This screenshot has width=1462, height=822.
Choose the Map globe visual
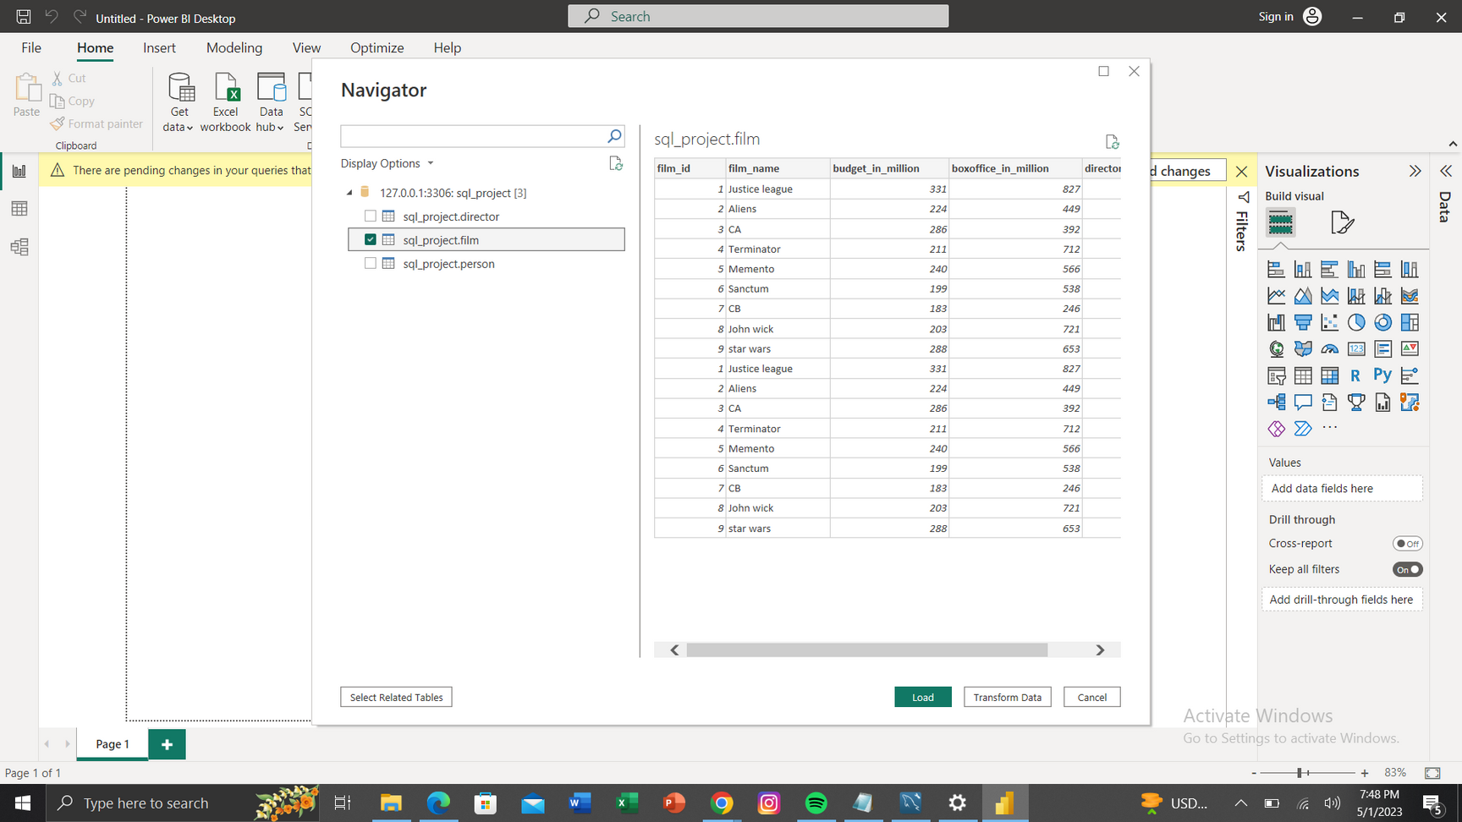pos(1276,348)
